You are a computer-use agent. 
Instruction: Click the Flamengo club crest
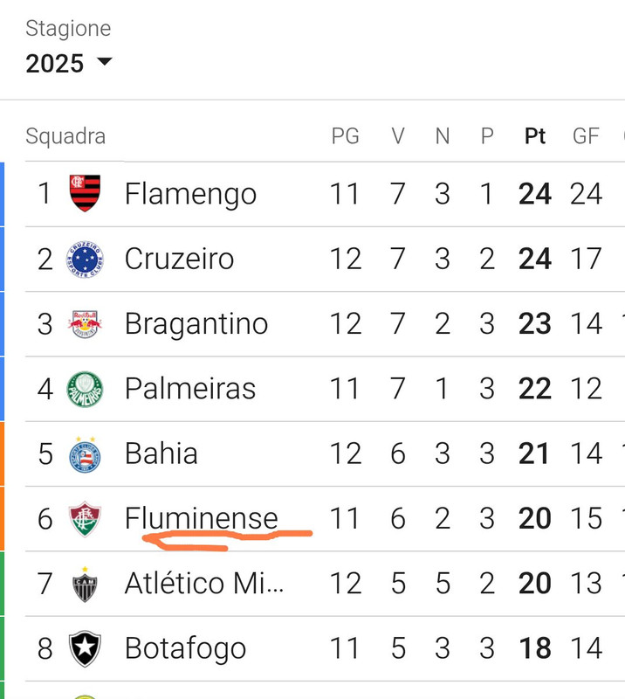(85, 193)
